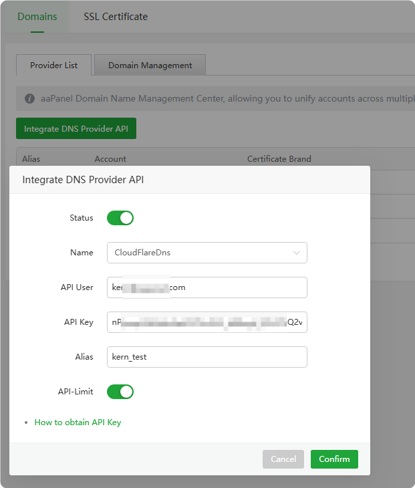Click the Integrate DNS Provider API dialog title
This screenshot has width=415, height=488.
pos(83,180)
